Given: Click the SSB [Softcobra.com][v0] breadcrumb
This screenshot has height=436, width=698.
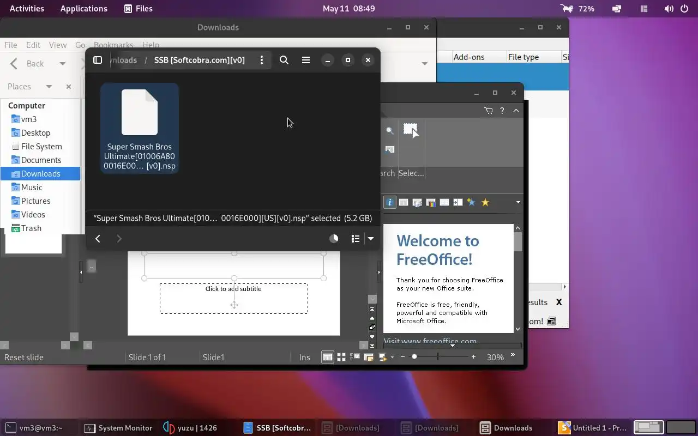Looking at the screenshot, I should (200, 60).
